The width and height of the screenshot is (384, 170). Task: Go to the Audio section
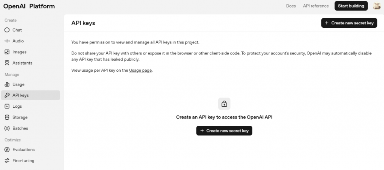coord(30,41)
